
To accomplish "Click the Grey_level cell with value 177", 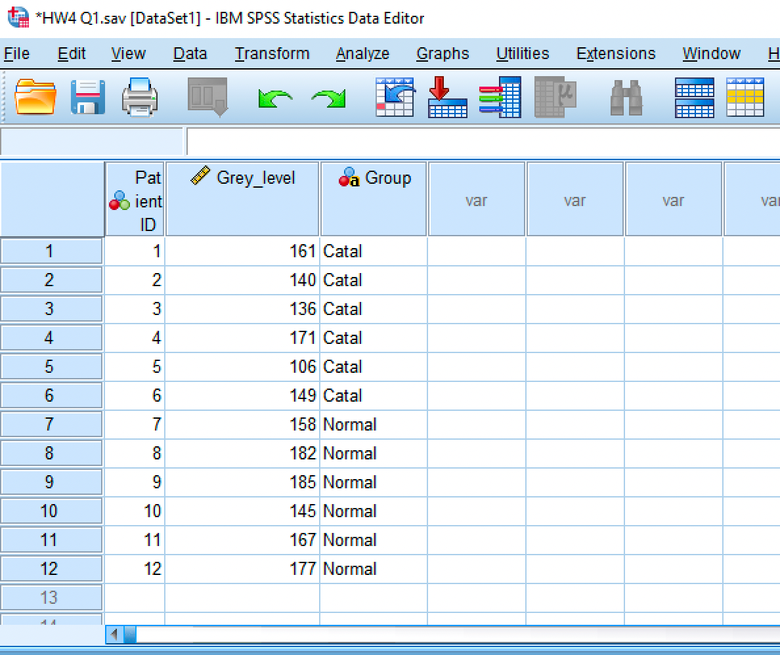I will click(242, 568).
